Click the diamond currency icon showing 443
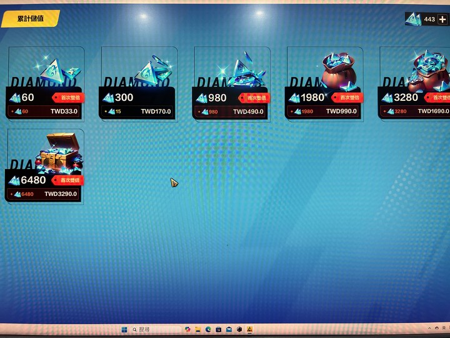The image size is (450, 338). 414,19
